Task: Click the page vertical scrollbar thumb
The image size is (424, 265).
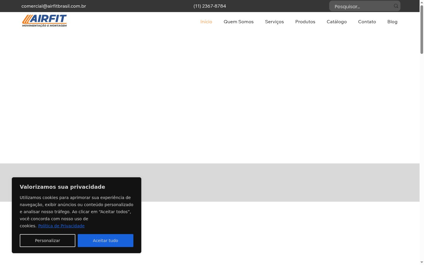Action: click(422, 29)
